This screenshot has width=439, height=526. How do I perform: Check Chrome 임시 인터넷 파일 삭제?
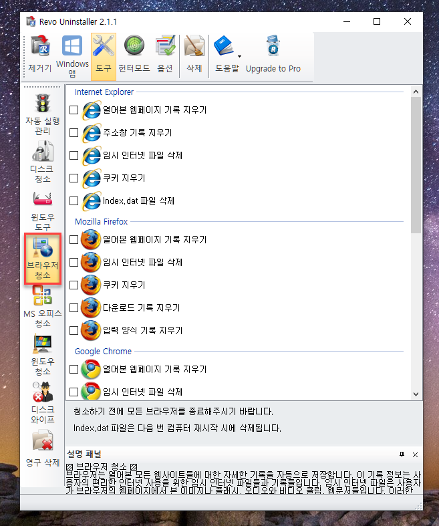[x=74, y=392]
